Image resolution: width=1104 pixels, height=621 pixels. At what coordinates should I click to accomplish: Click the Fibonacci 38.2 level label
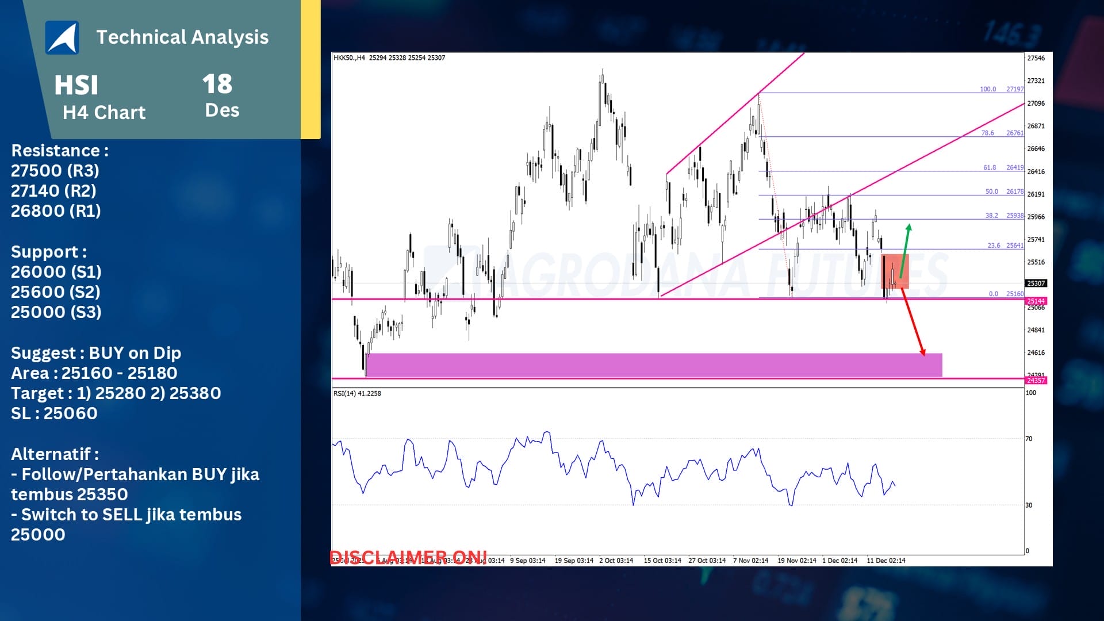pos(991,216)
